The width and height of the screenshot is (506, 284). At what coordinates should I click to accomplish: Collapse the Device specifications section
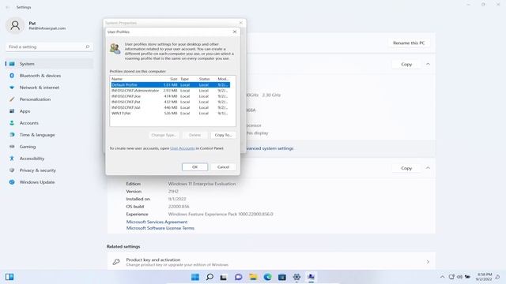click(x=428, y=64)
